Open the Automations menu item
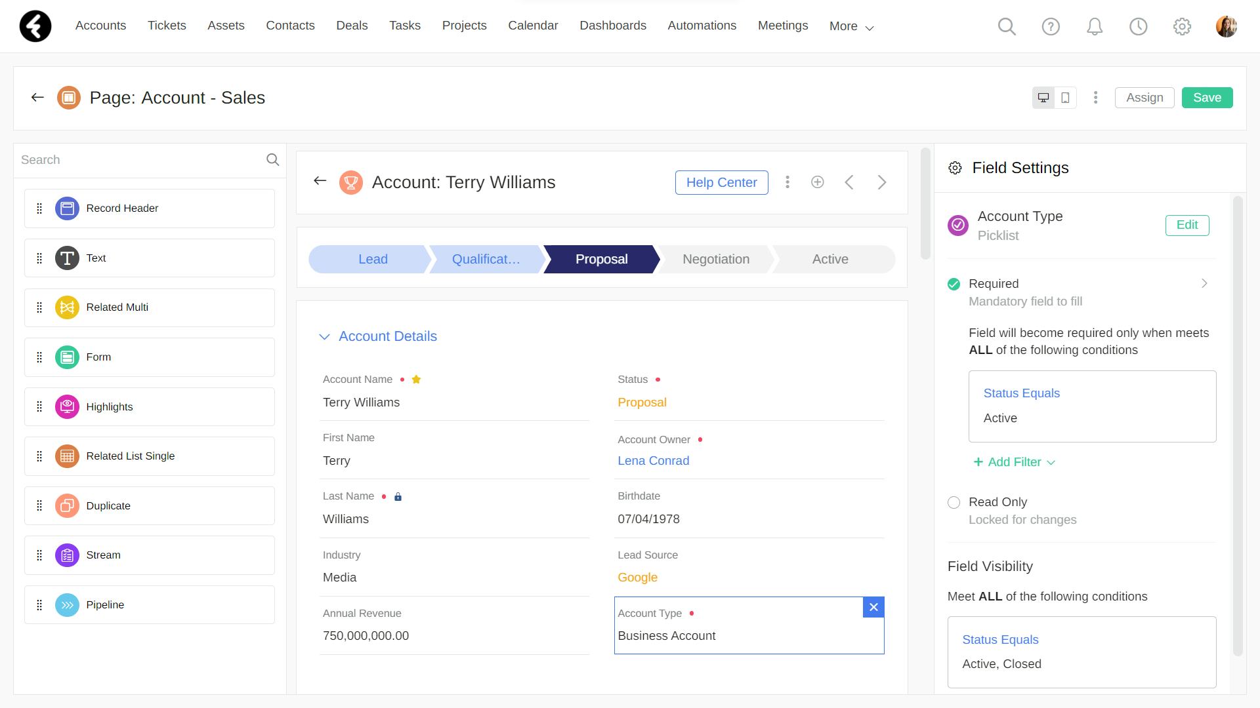This screenshot has height=708, width=1260. pyautogui.click(x=702, y=26)
